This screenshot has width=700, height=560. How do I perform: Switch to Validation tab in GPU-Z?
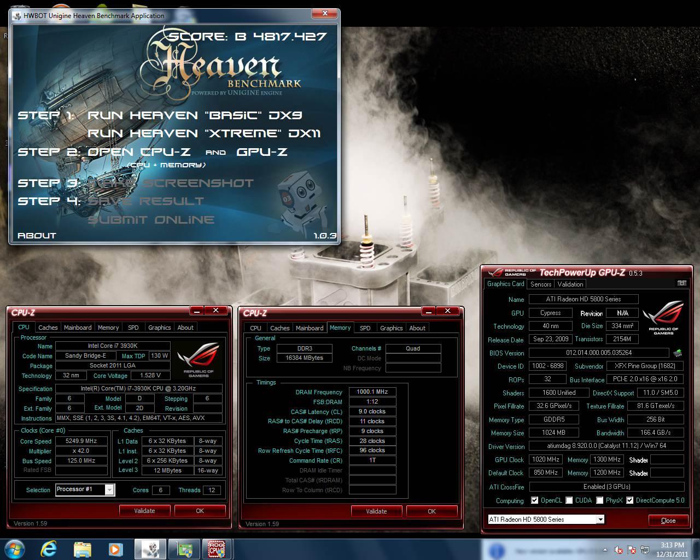[x=570, y=284]
